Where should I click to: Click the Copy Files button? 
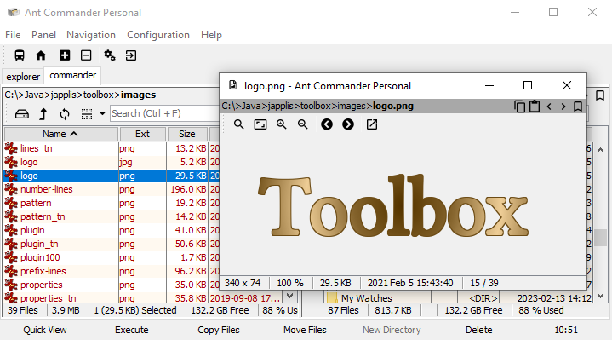[219, 330]
